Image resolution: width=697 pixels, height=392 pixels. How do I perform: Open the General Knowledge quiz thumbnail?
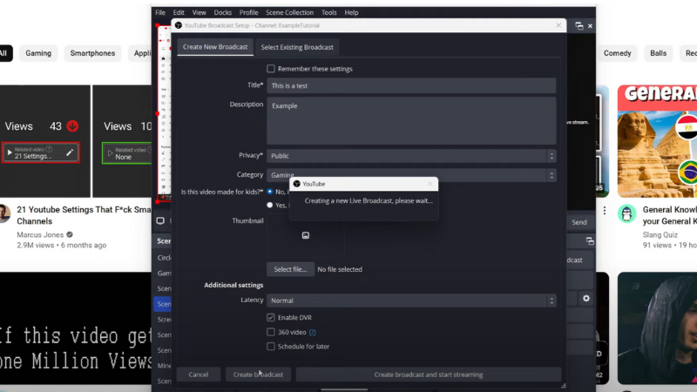[657, 141]
